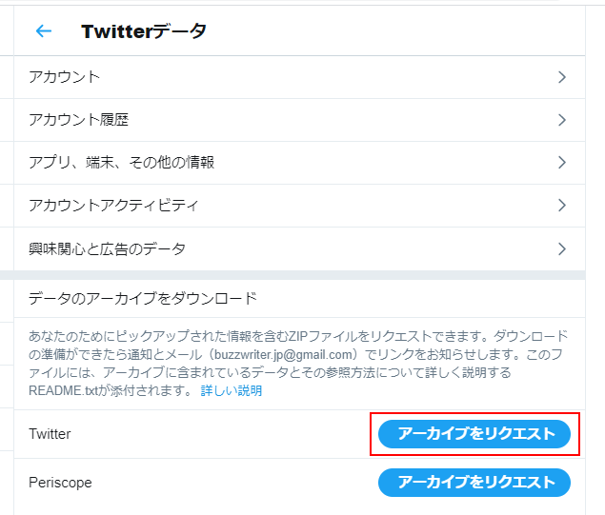Request the Twitter archive with アーカイブをリクエスト

tap(474, 434)
